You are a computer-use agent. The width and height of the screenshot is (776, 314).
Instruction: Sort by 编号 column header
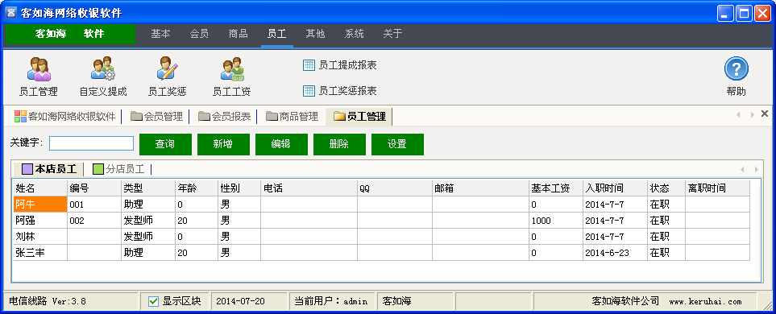pyautogui.click(x=94, y=188)
